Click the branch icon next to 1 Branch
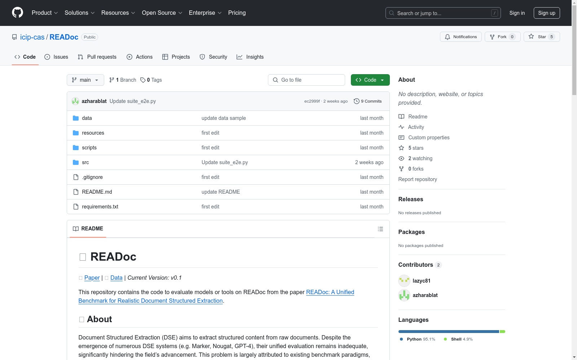 (x=112, y=80)
